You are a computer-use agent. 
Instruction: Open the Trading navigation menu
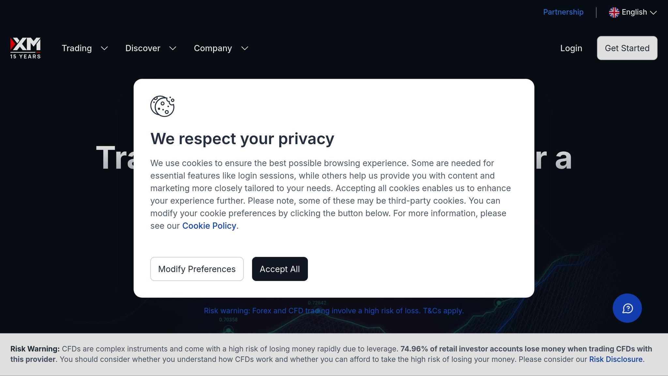pyautogui.click(x=77, y=48)
